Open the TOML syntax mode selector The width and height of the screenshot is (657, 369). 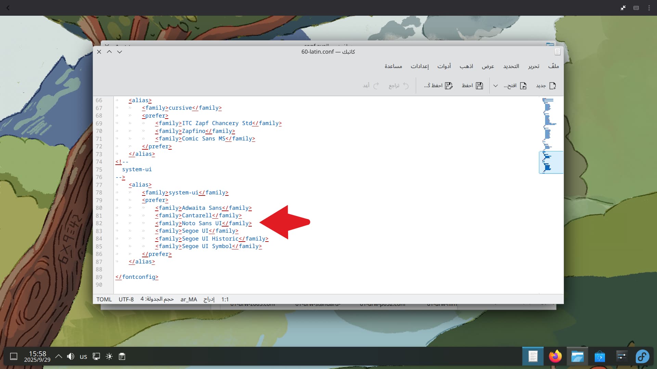[x=104, y=299]
